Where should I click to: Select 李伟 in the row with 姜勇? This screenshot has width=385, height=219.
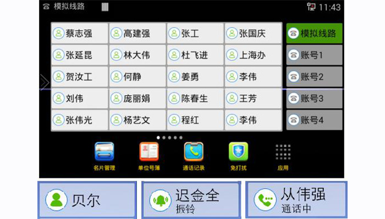click(x=253, y=77)
